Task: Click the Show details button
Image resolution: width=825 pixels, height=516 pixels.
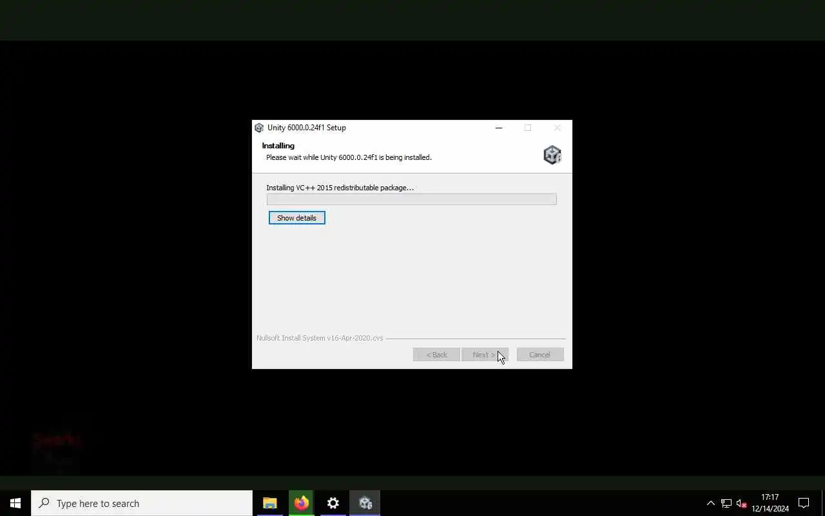Action: (296, 218)
